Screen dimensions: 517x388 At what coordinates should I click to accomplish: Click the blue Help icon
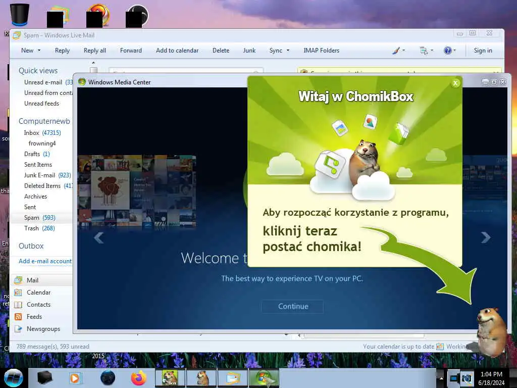447,51
